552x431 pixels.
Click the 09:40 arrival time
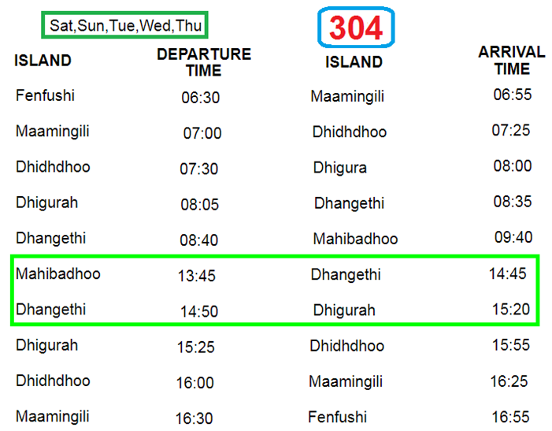pos(513,236)
